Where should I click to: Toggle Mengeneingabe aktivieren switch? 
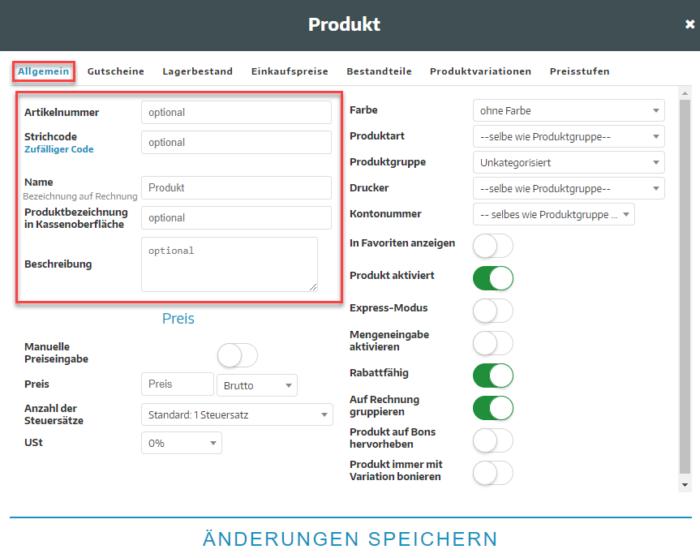[493, 343]
